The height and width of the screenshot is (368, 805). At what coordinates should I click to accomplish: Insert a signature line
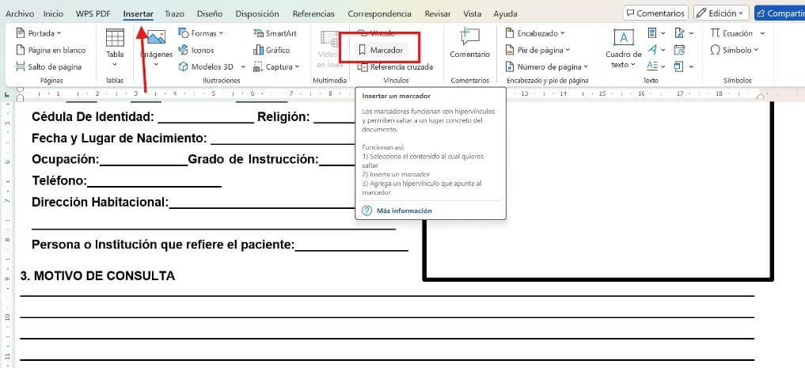684,33
